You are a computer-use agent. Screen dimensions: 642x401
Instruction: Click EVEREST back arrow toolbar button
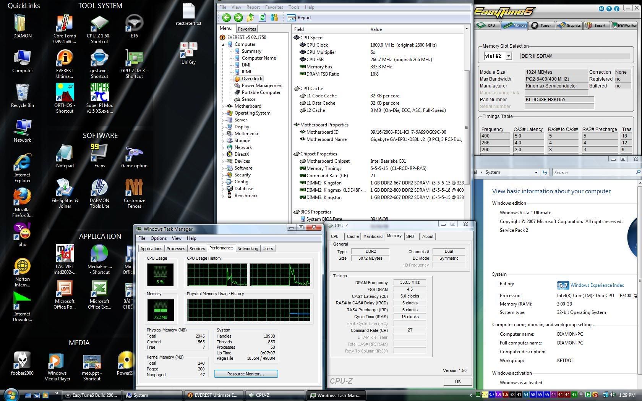point(226,17)
